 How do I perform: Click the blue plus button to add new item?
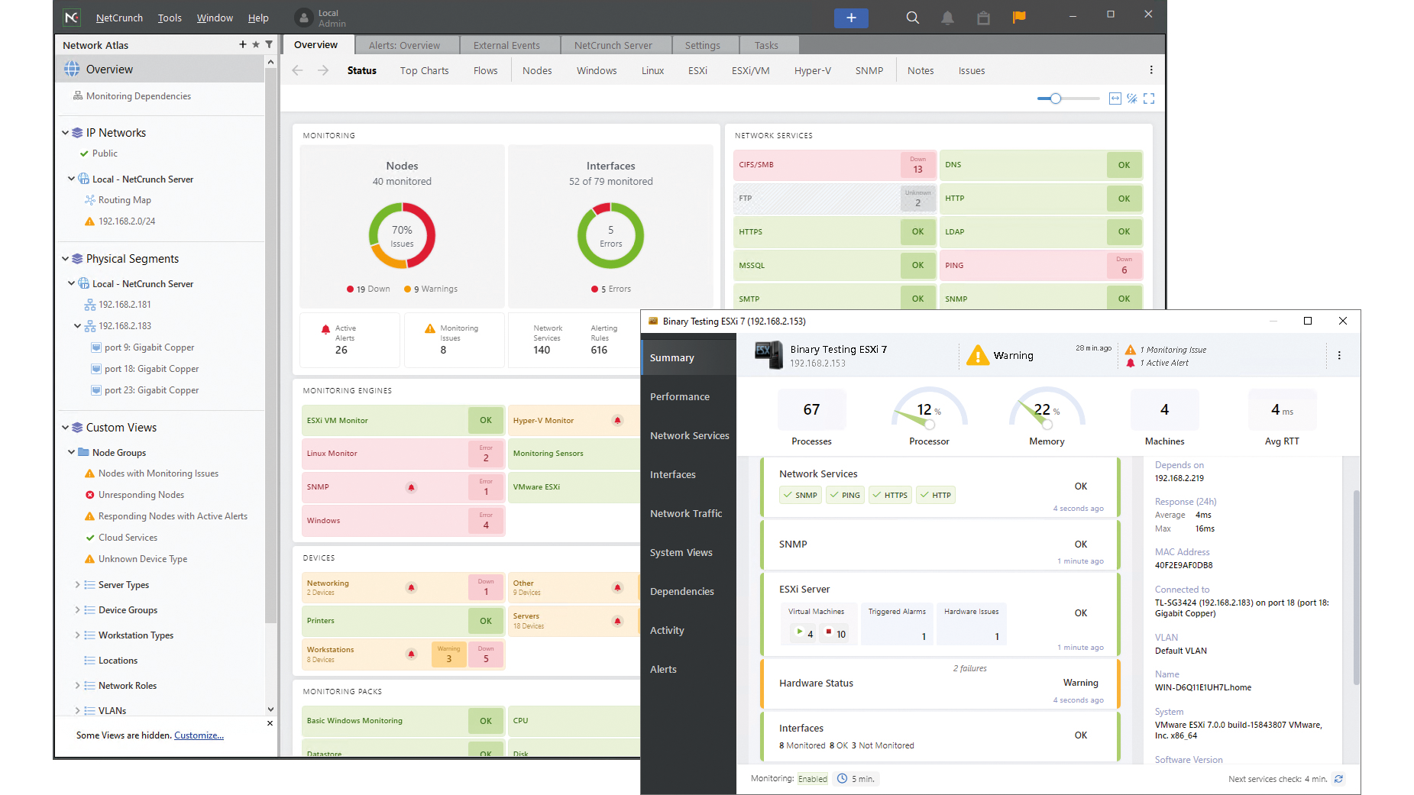click(851, 18)
